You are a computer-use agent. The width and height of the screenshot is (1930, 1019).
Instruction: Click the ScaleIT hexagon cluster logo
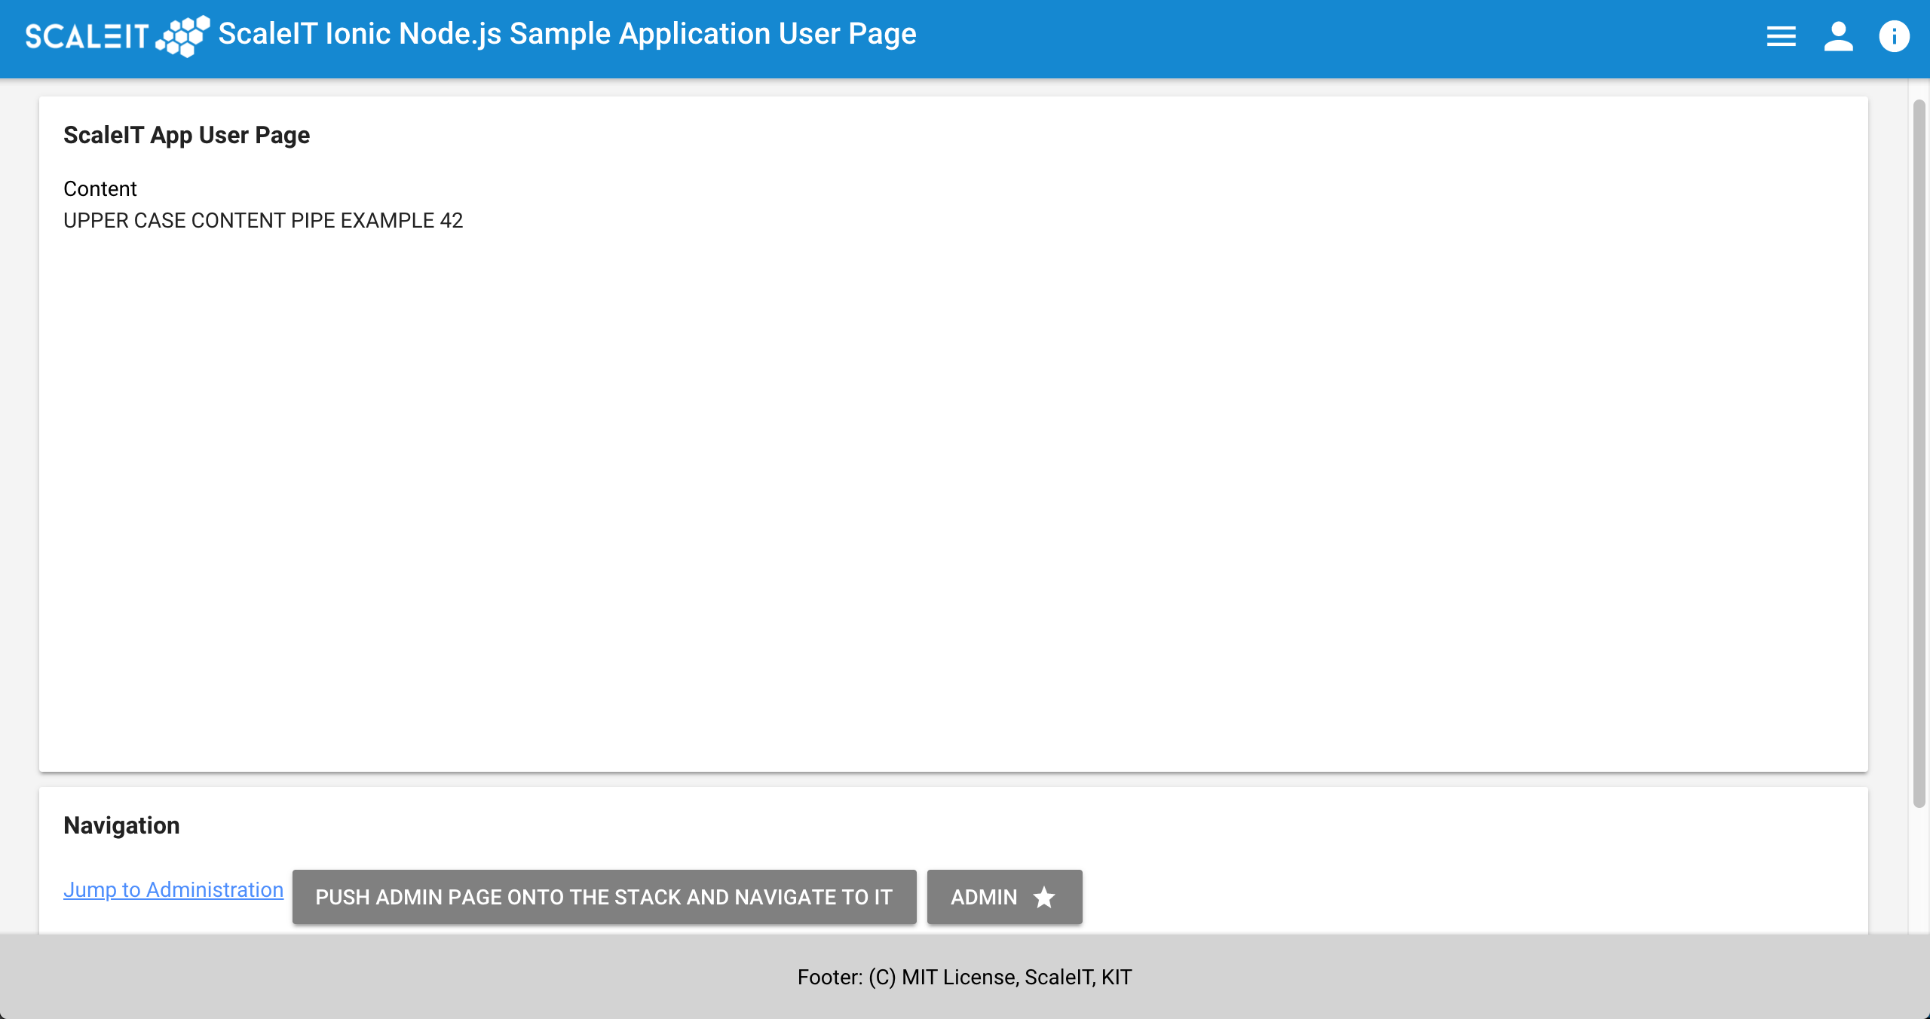click(183, 36)
